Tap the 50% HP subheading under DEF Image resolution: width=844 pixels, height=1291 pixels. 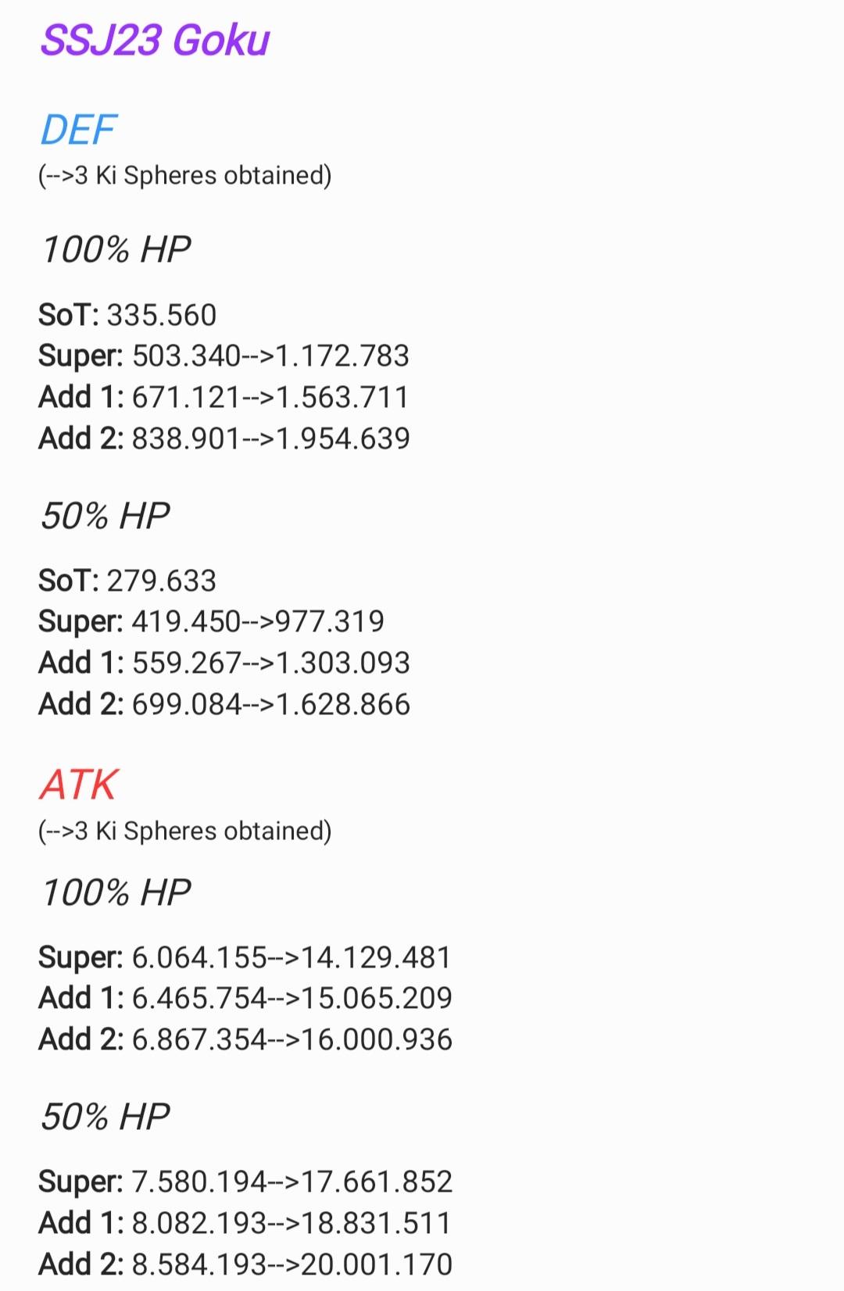tap(105, 516)
